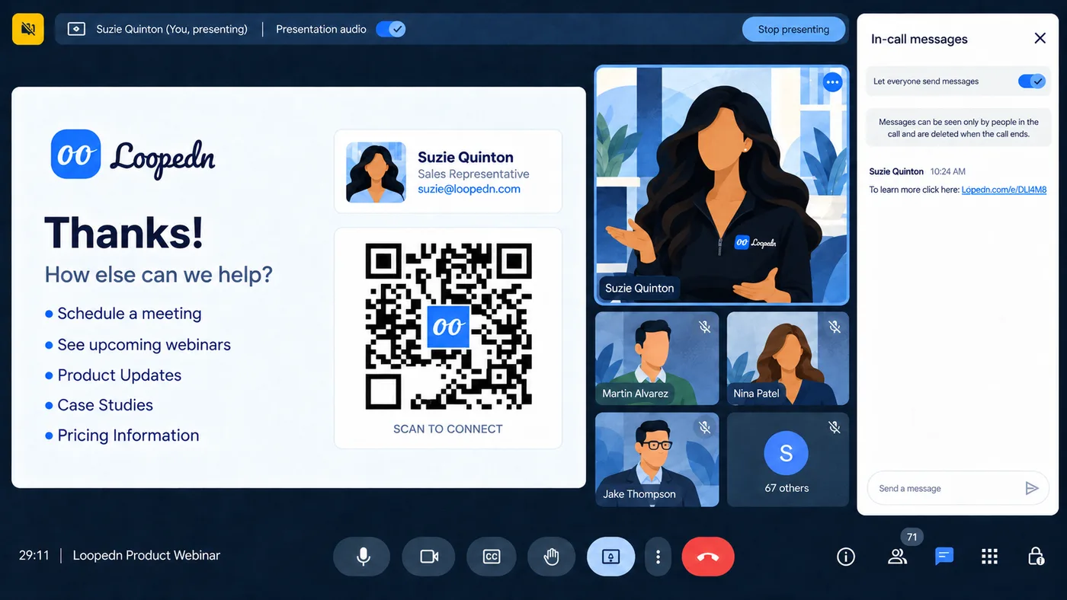1067x600 pixels.
Task: Click the present screen button in bottom bar
Action: click(x=610, y=557)
